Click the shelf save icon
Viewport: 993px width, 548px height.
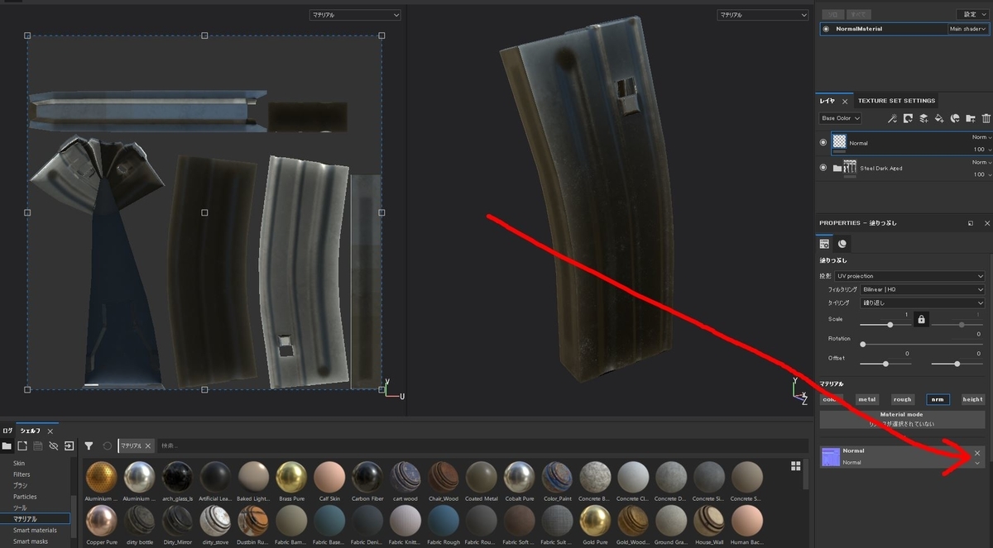[x=38, y=446]
